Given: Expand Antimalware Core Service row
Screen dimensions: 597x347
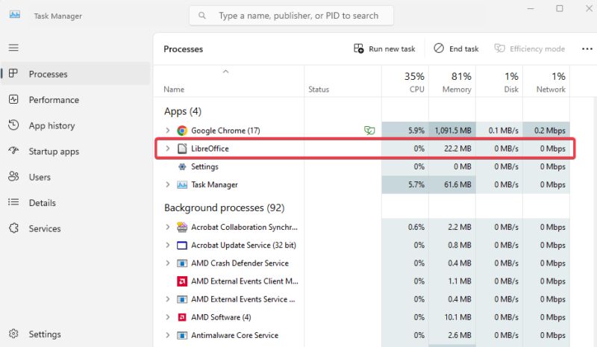Looking at the screenshot, I should click(x=167, y=336).
